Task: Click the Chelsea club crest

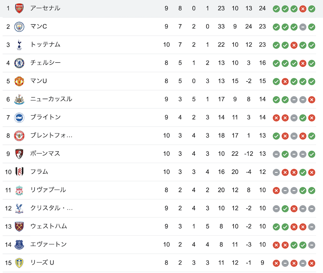Action: tap(19, 63)
